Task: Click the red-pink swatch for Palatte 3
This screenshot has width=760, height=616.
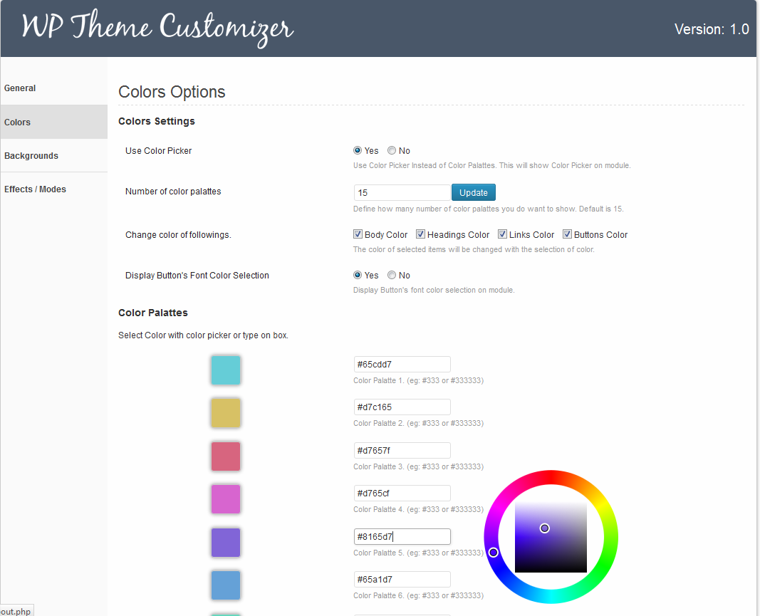Action: pos(225,456)
